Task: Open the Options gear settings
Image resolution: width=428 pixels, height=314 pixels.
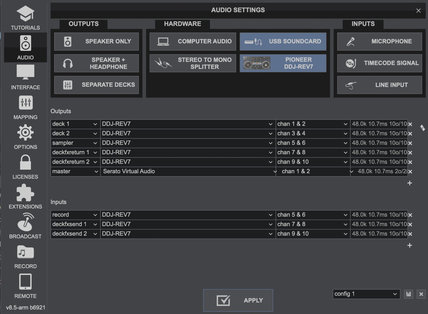Action: click(26, 137)
